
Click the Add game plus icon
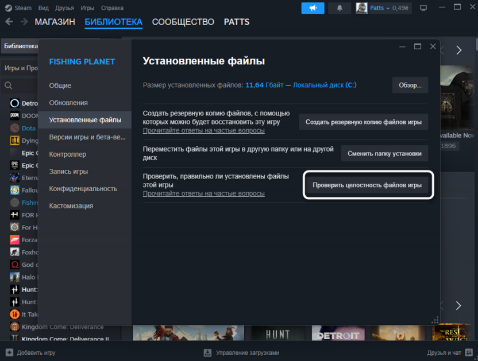pyautogui.click(x=9, y=352)
